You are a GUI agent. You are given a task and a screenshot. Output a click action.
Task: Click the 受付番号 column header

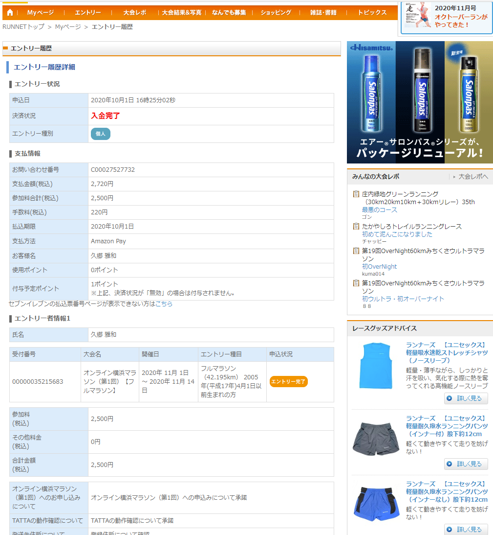(45, 354)
